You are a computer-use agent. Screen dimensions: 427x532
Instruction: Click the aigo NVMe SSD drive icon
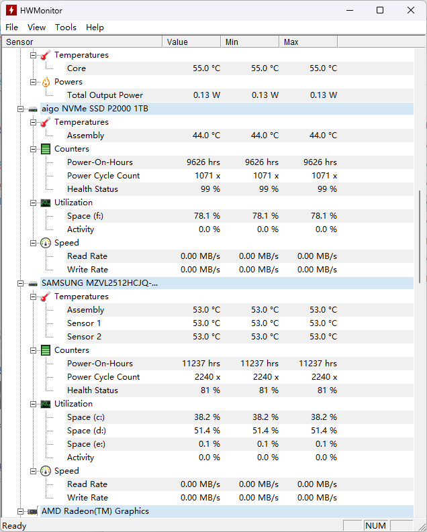(33, 109)
